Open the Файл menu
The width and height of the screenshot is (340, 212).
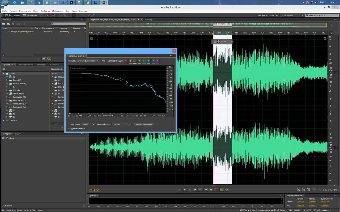coord(5,11)
